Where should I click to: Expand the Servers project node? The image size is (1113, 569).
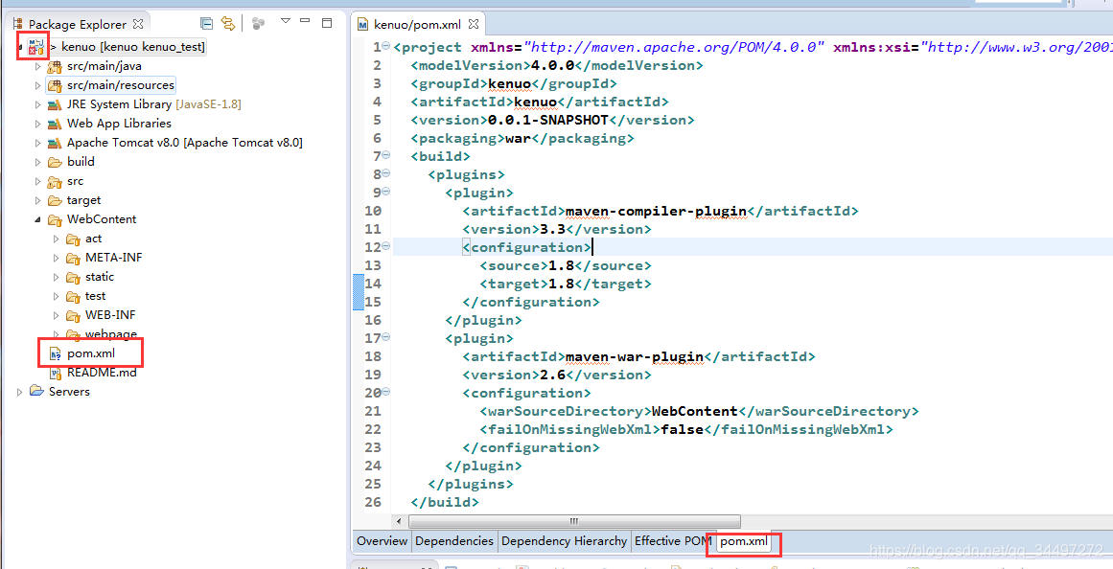pyautogui.click(x=19, y=392)
